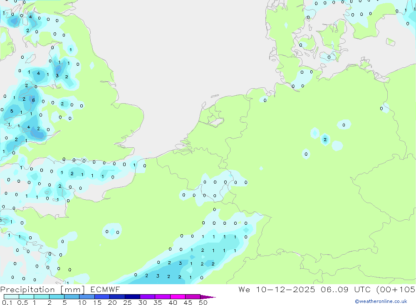Select the '35' legend scale label

pyautogui.click(x=158, y=303)
